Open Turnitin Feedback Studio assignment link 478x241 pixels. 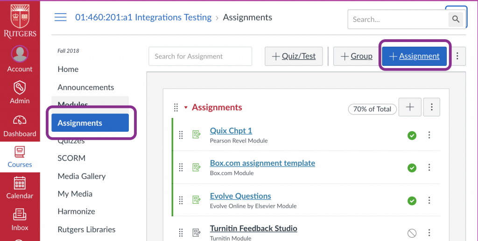tap(253, 228)
